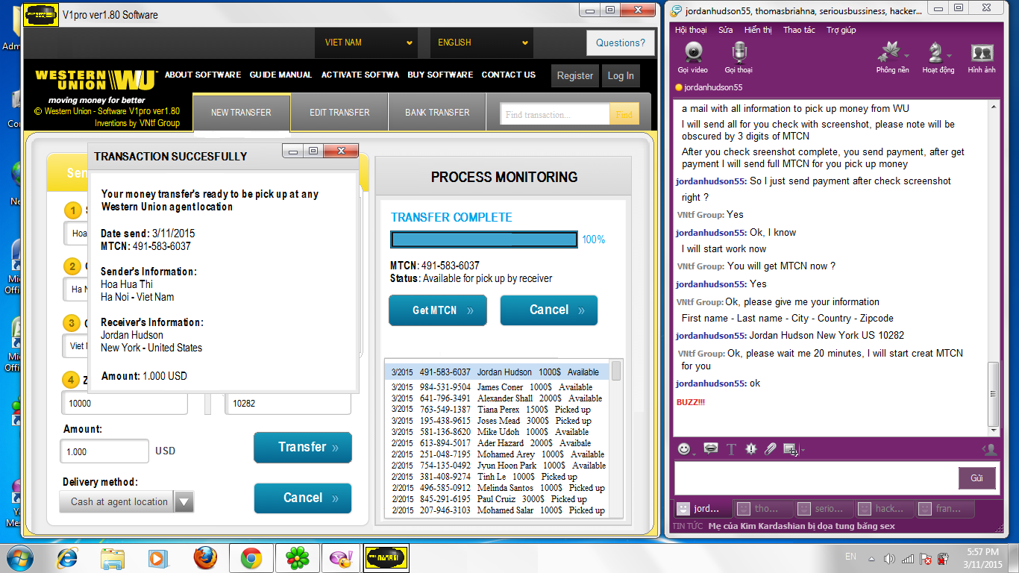
Task: Change chat font using the T icon
Action: click(x=730, y=448)
